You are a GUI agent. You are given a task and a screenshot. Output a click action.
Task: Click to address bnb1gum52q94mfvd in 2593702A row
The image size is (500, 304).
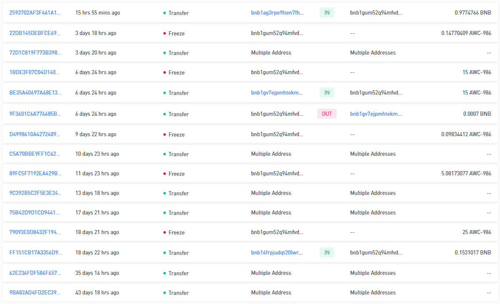(x=376, y=13)
